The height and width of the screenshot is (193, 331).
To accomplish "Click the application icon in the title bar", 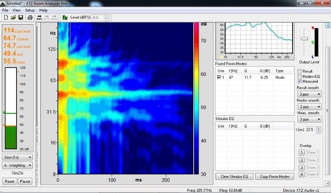I will pyautogui.click(x=2, y=3).
